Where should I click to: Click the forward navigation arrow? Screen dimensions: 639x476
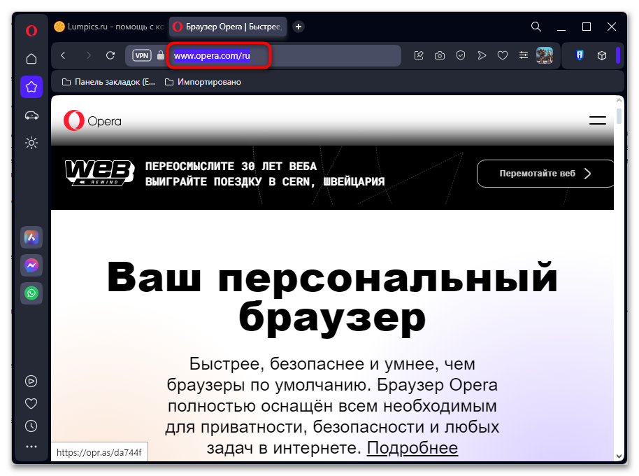tap(88, 55)
